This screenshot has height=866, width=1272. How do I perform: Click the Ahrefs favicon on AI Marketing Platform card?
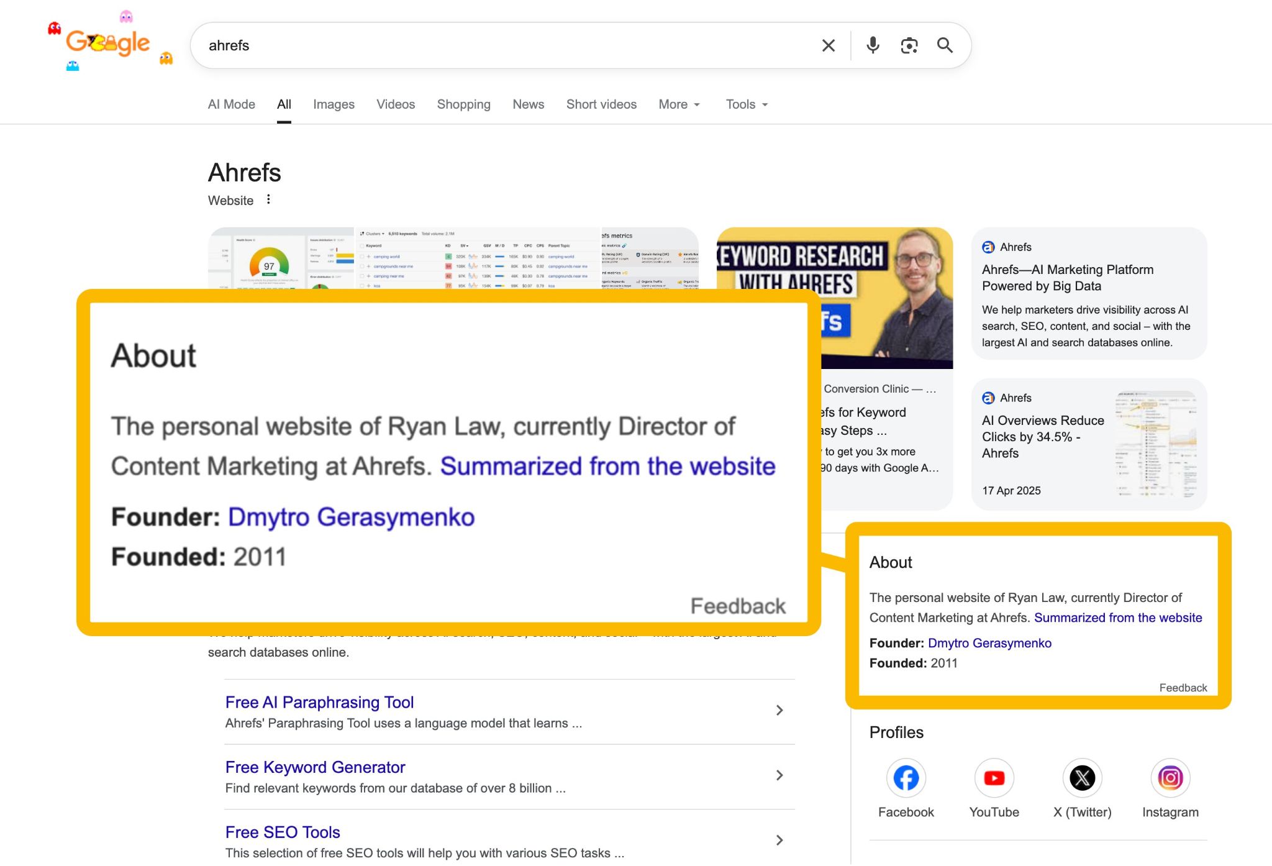(988, 247)
